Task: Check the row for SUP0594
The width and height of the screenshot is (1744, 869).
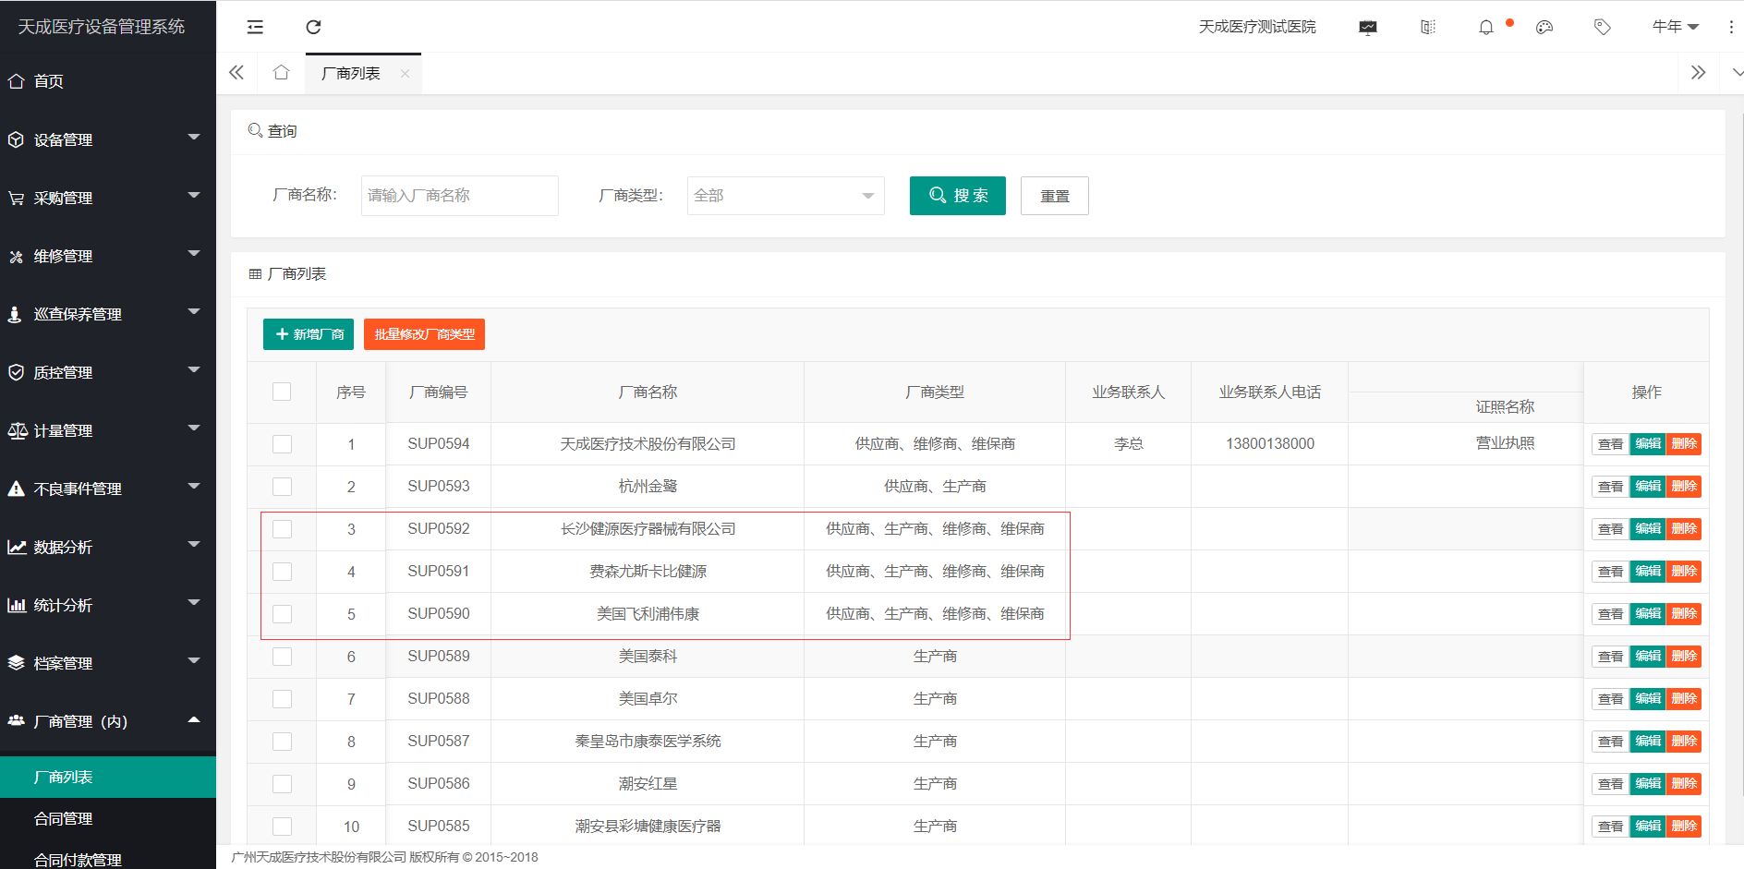Action: click(x=282, y=444)
